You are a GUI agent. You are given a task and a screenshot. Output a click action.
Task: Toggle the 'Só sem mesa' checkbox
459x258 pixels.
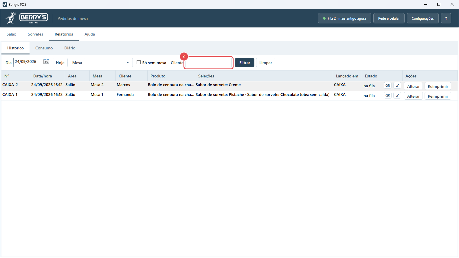click(139, 62)
